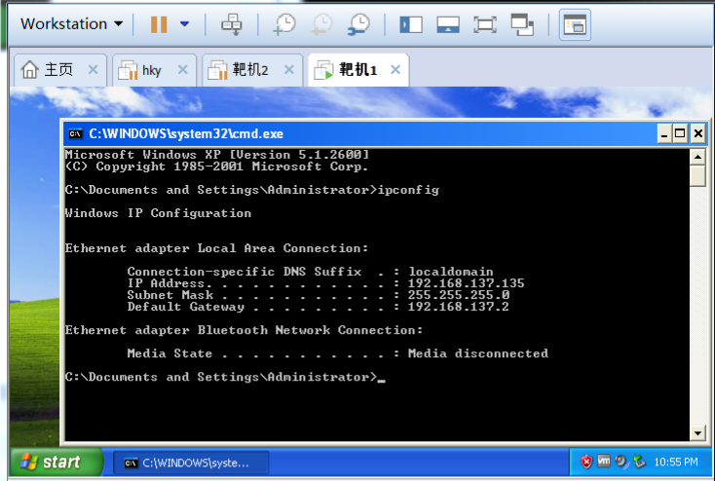Select the cmd.exe taskbar button
The height and width of the screenshot is (481, 715).
tap(191, 463)
